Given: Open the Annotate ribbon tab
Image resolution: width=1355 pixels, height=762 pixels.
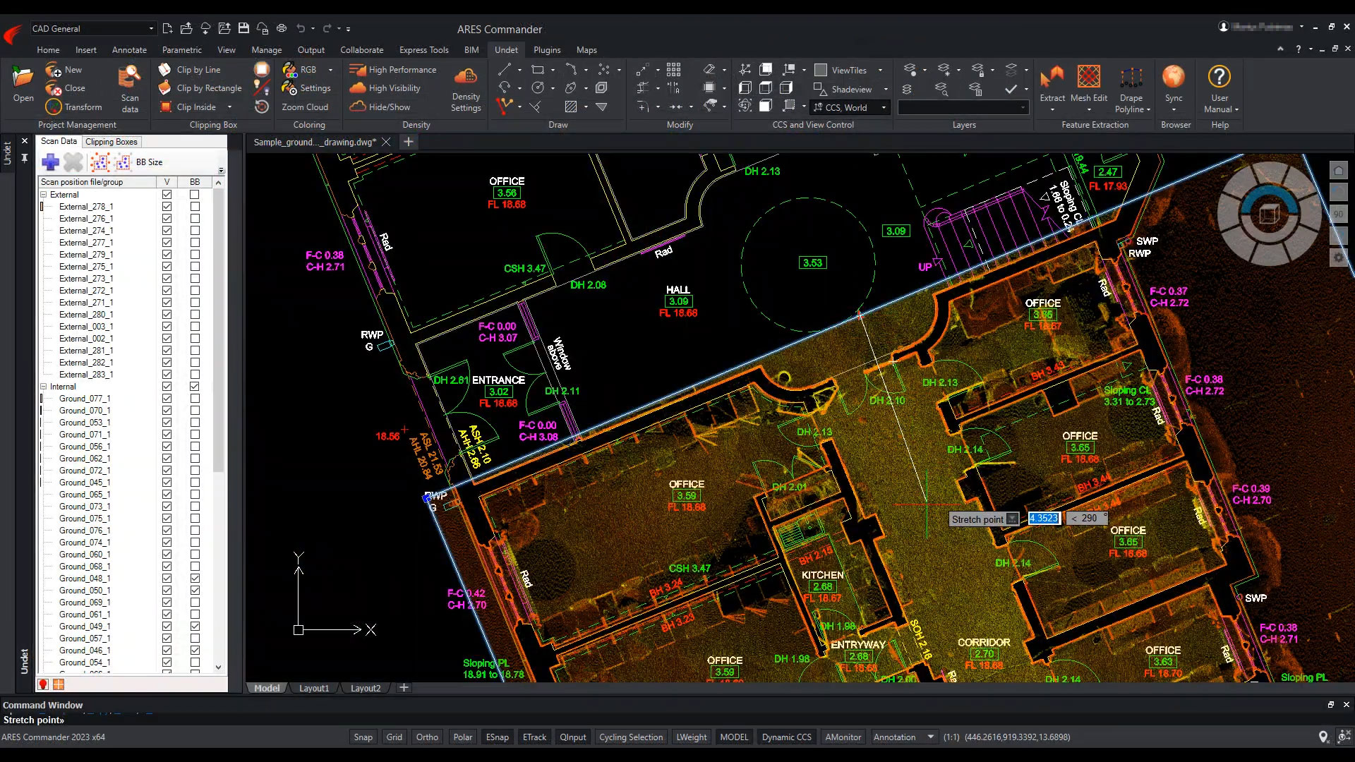Looking at the screenshot, I should coord(129,50).
